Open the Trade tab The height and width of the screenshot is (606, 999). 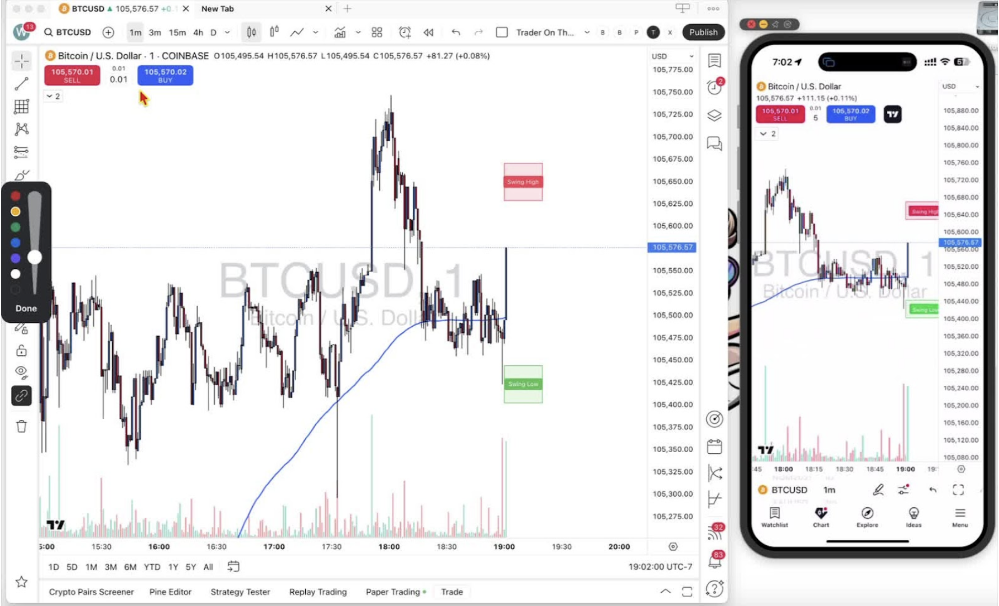tap(452, 592)
